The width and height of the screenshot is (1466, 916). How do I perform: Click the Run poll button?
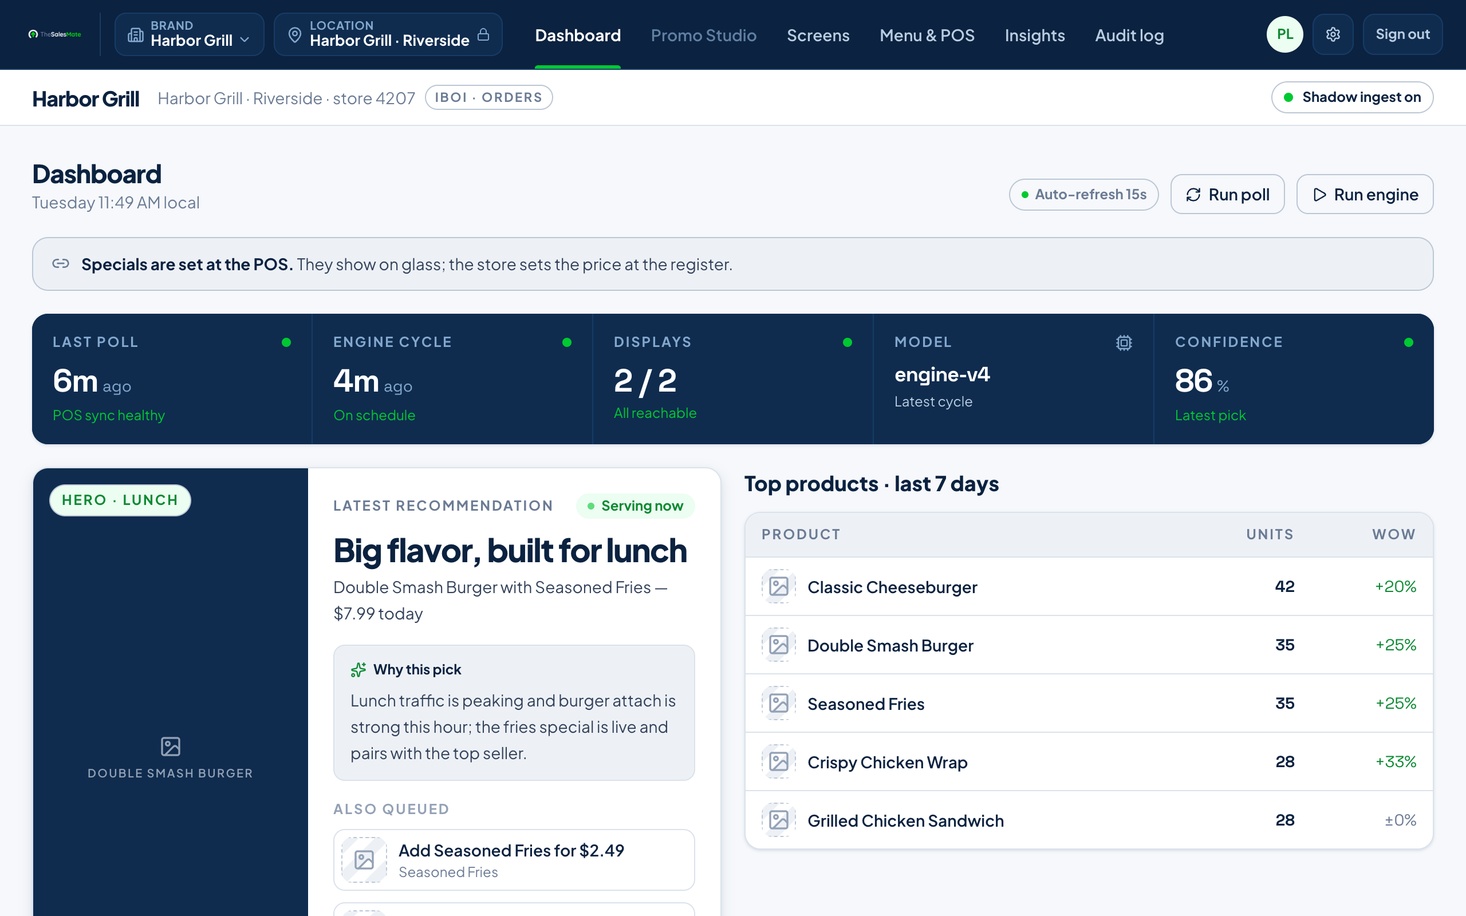(1227, 195)
